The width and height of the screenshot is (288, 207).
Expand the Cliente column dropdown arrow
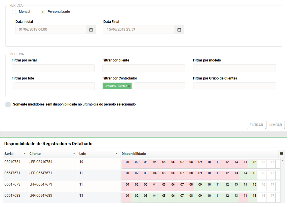pyautogui.click(x=74, y=154)
